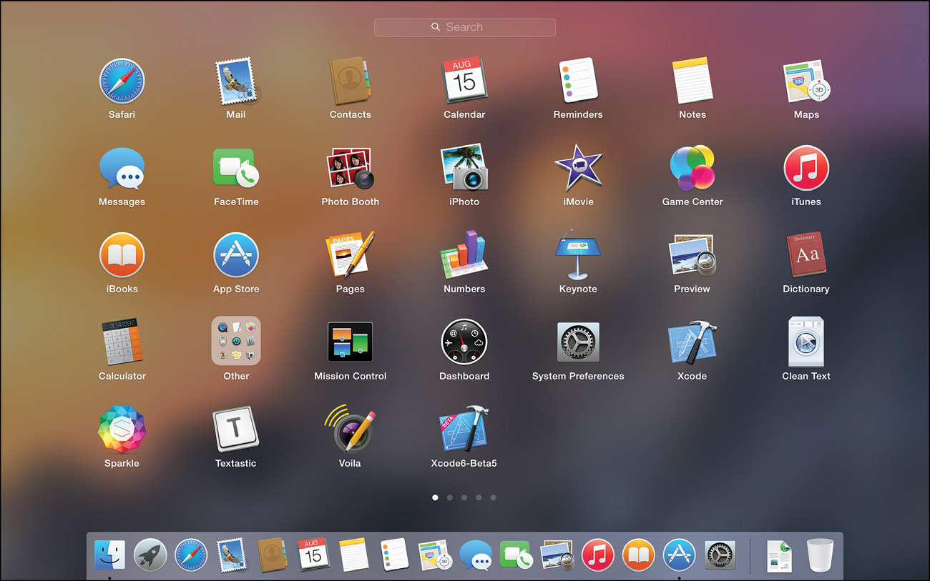Launch the iPhoto app
This screenshot has height=581, width=930.
point(464,168)
